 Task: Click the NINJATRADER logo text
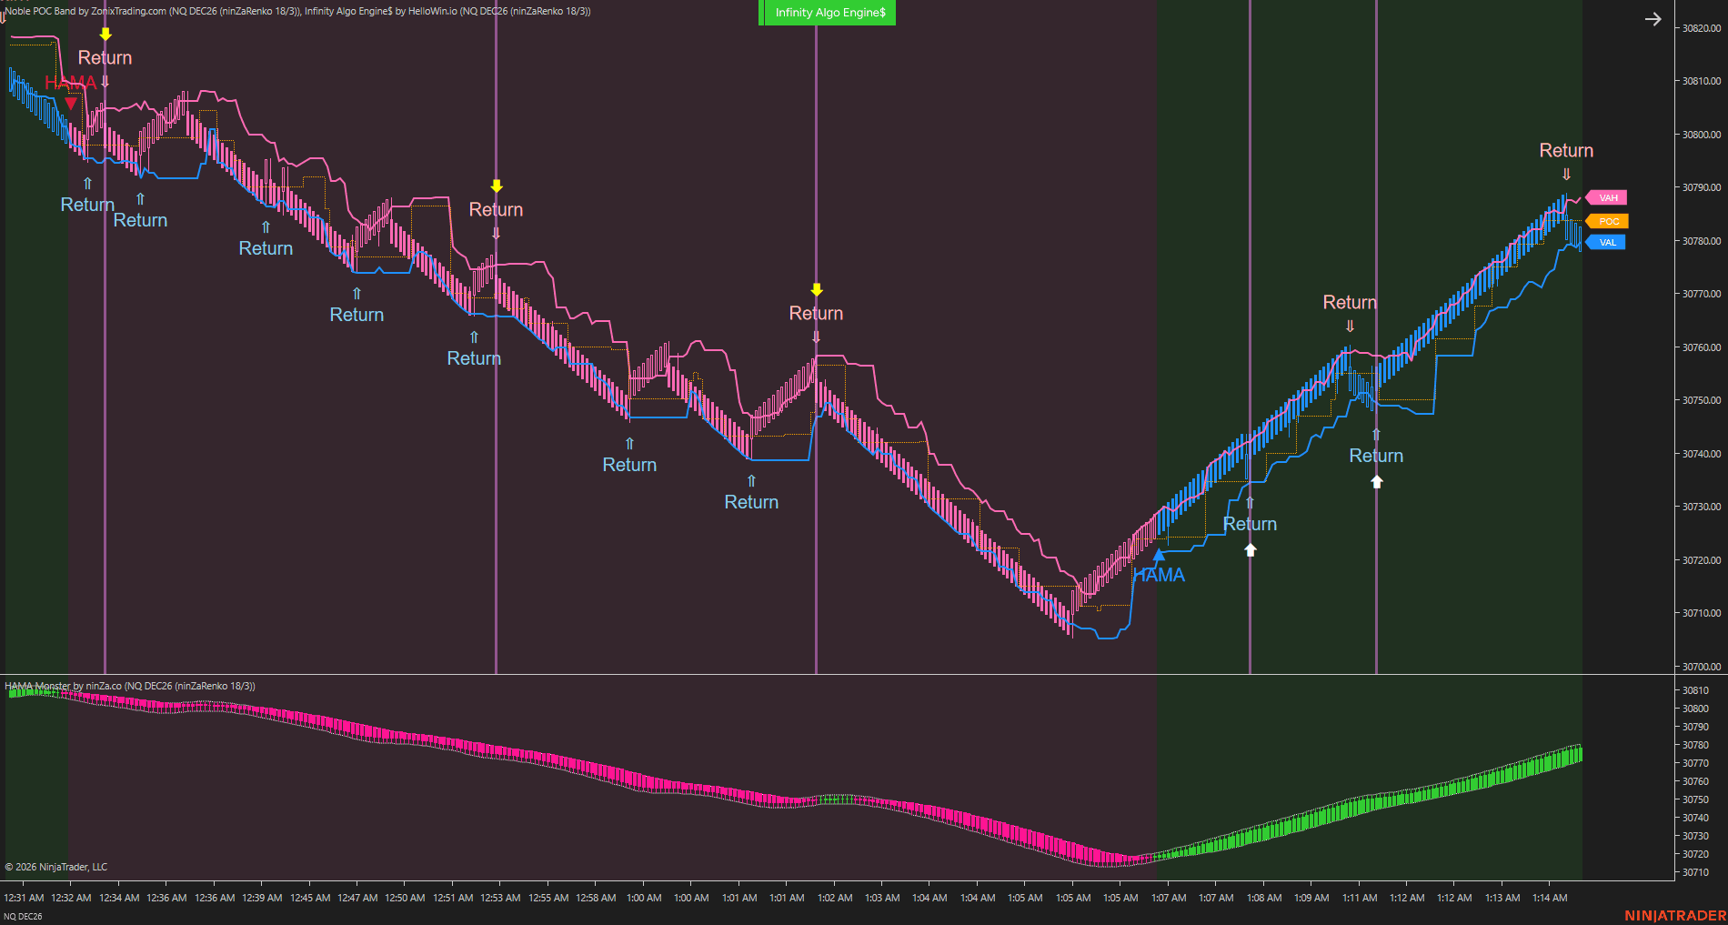click(1675, 916)
